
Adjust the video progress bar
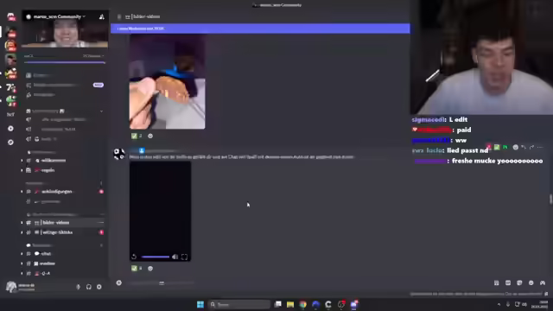pos(156,257)
